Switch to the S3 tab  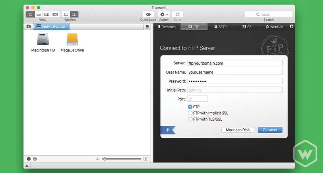coord(247,27)
